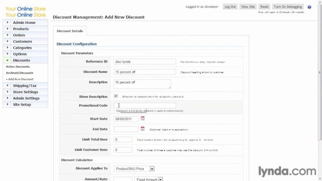
Task: Expand the Site Setup menu arrow
Action: pyautogui.click(x=8, y=105)
